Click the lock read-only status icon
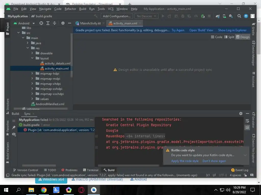 [x=245, y=175]
